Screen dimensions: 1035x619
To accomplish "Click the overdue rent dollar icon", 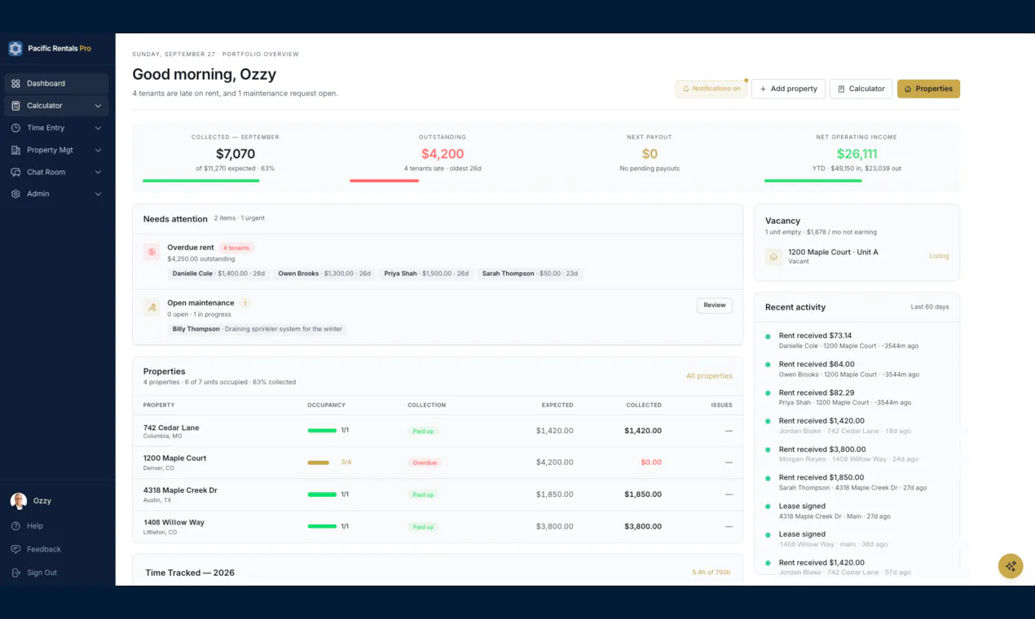I will 152,252.
